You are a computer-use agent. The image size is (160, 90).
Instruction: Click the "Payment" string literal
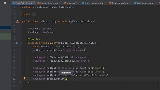tap(99, 75)
